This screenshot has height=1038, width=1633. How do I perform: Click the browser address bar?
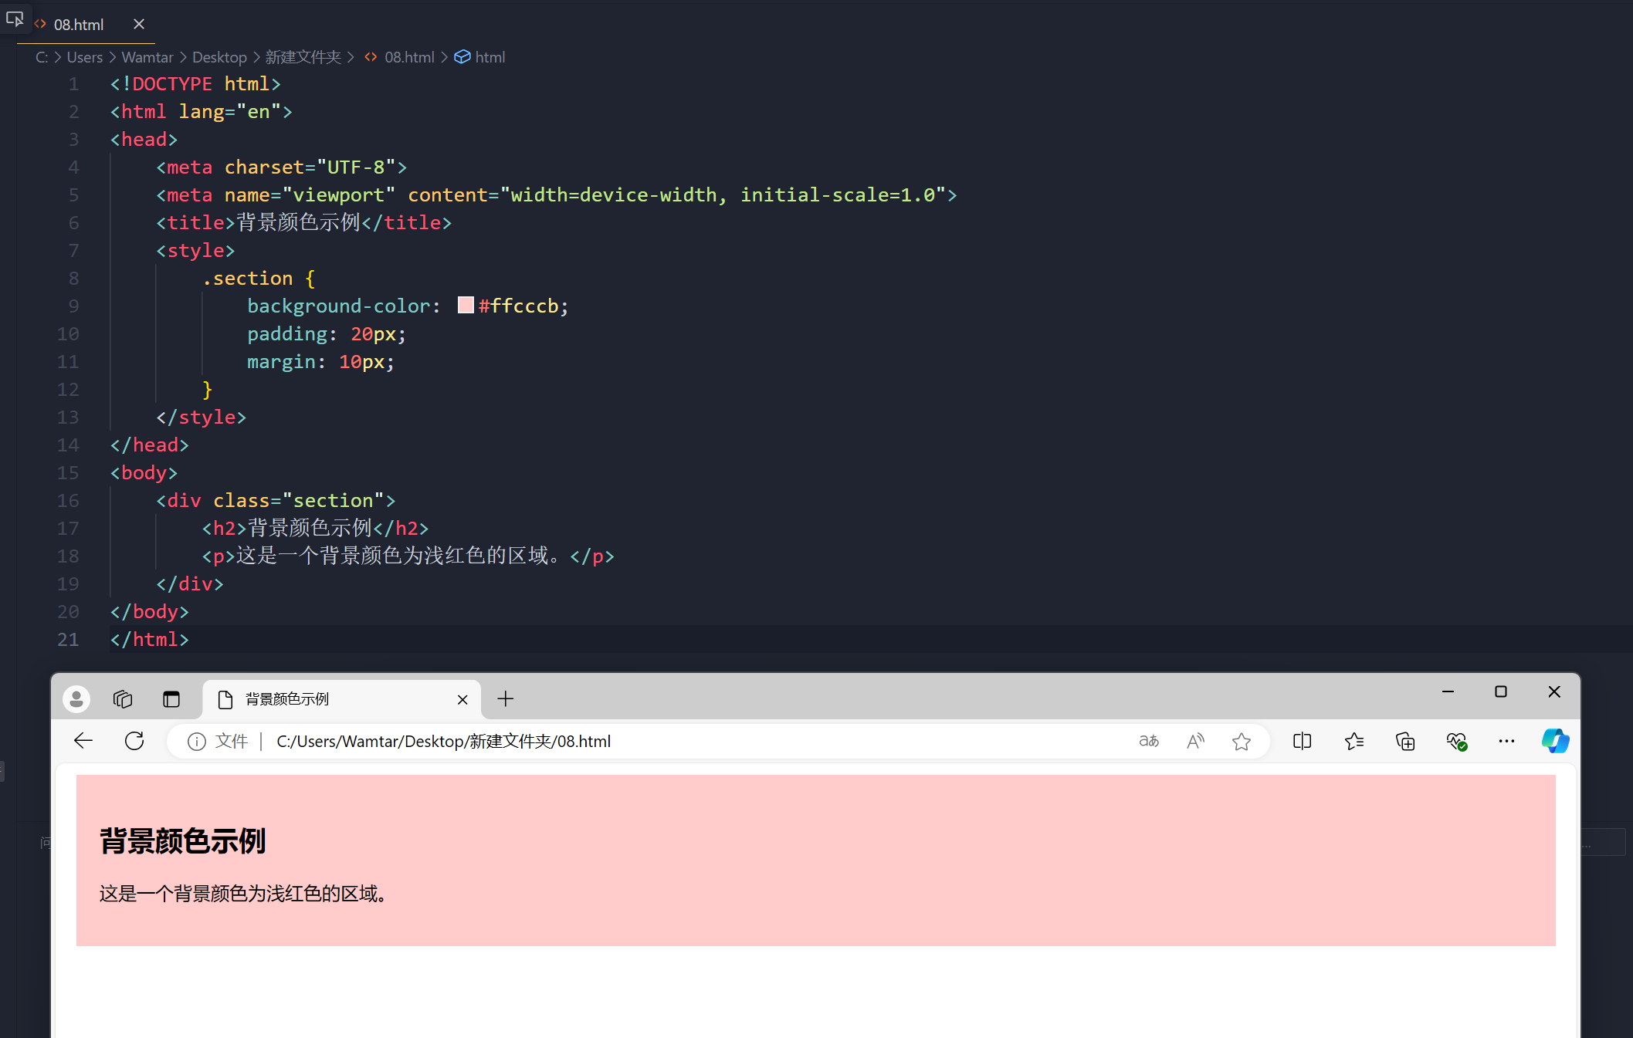point(695,741)
